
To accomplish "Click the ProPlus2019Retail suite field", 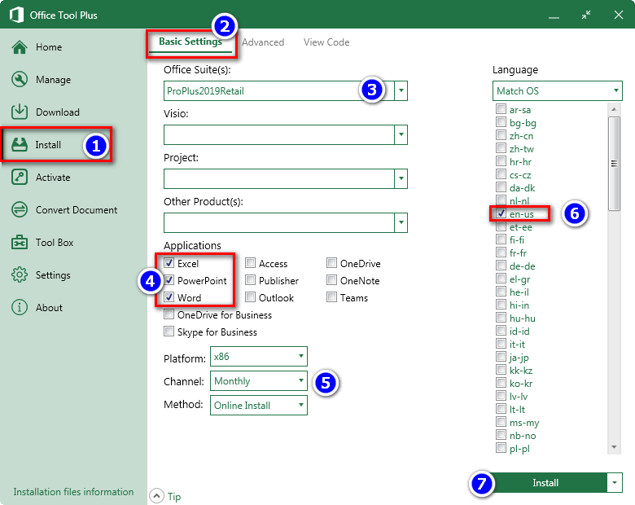I will pyautogui.click(x=279, y=90).
